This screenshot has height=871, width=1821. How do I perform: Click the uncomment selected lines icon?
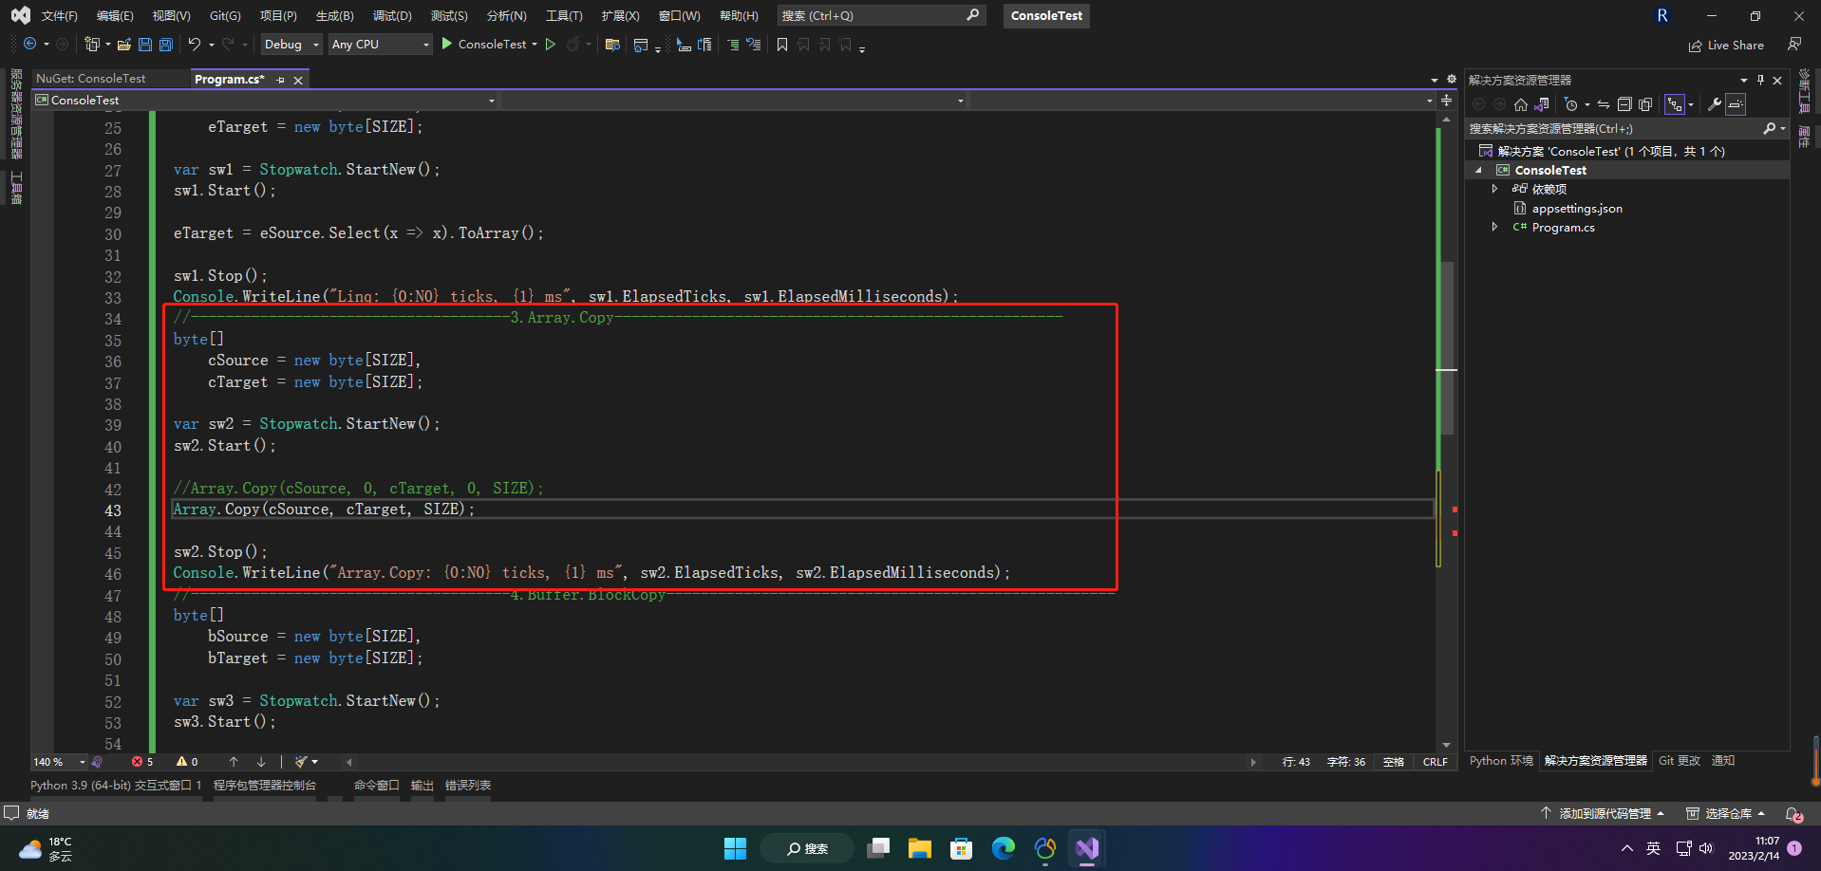pyautogui.click(x=754, y=45)
